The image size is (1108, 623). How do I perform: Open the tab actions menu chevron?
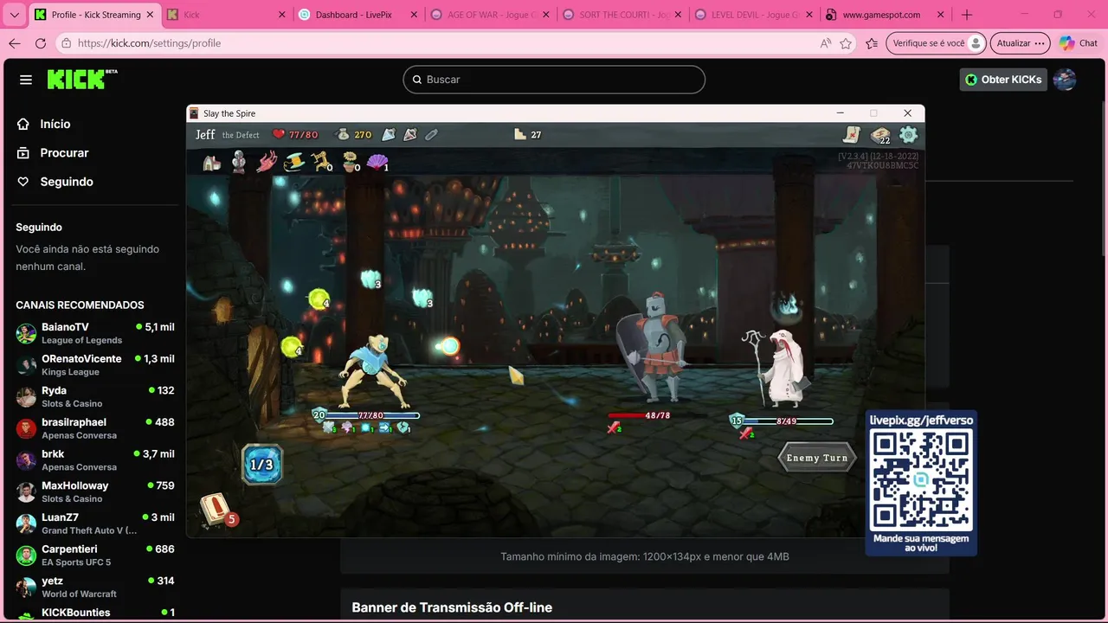[14, 15]
